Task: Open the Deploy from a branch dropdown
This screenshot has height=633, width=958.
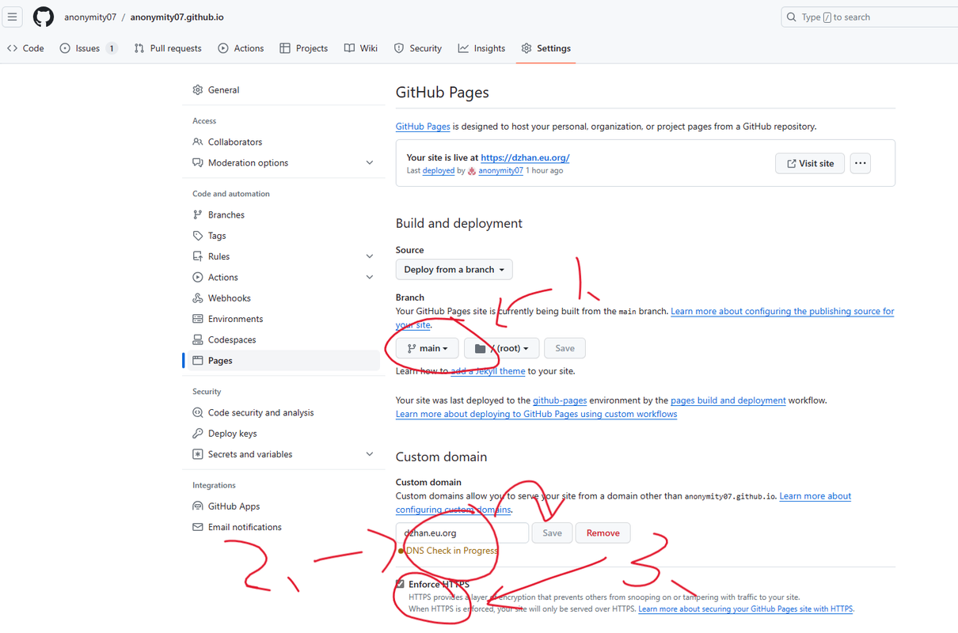Action: click(x=454, y=270)
